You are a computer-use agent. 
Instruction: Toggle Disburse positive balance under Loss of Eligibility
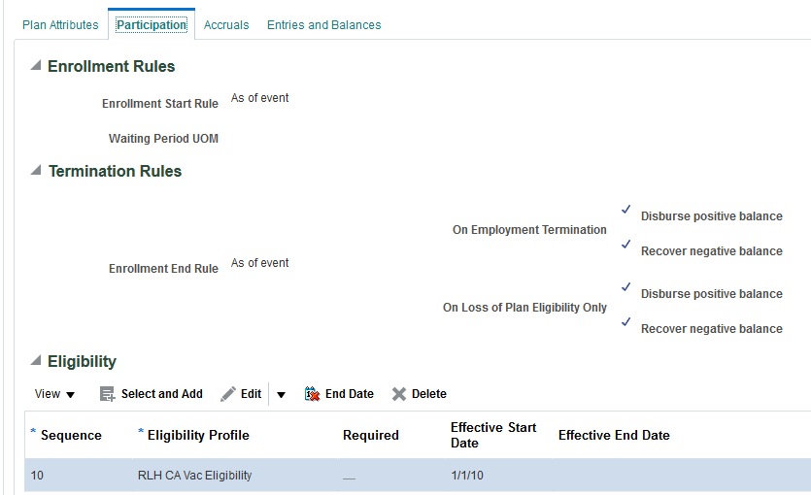tap(626, 287)
